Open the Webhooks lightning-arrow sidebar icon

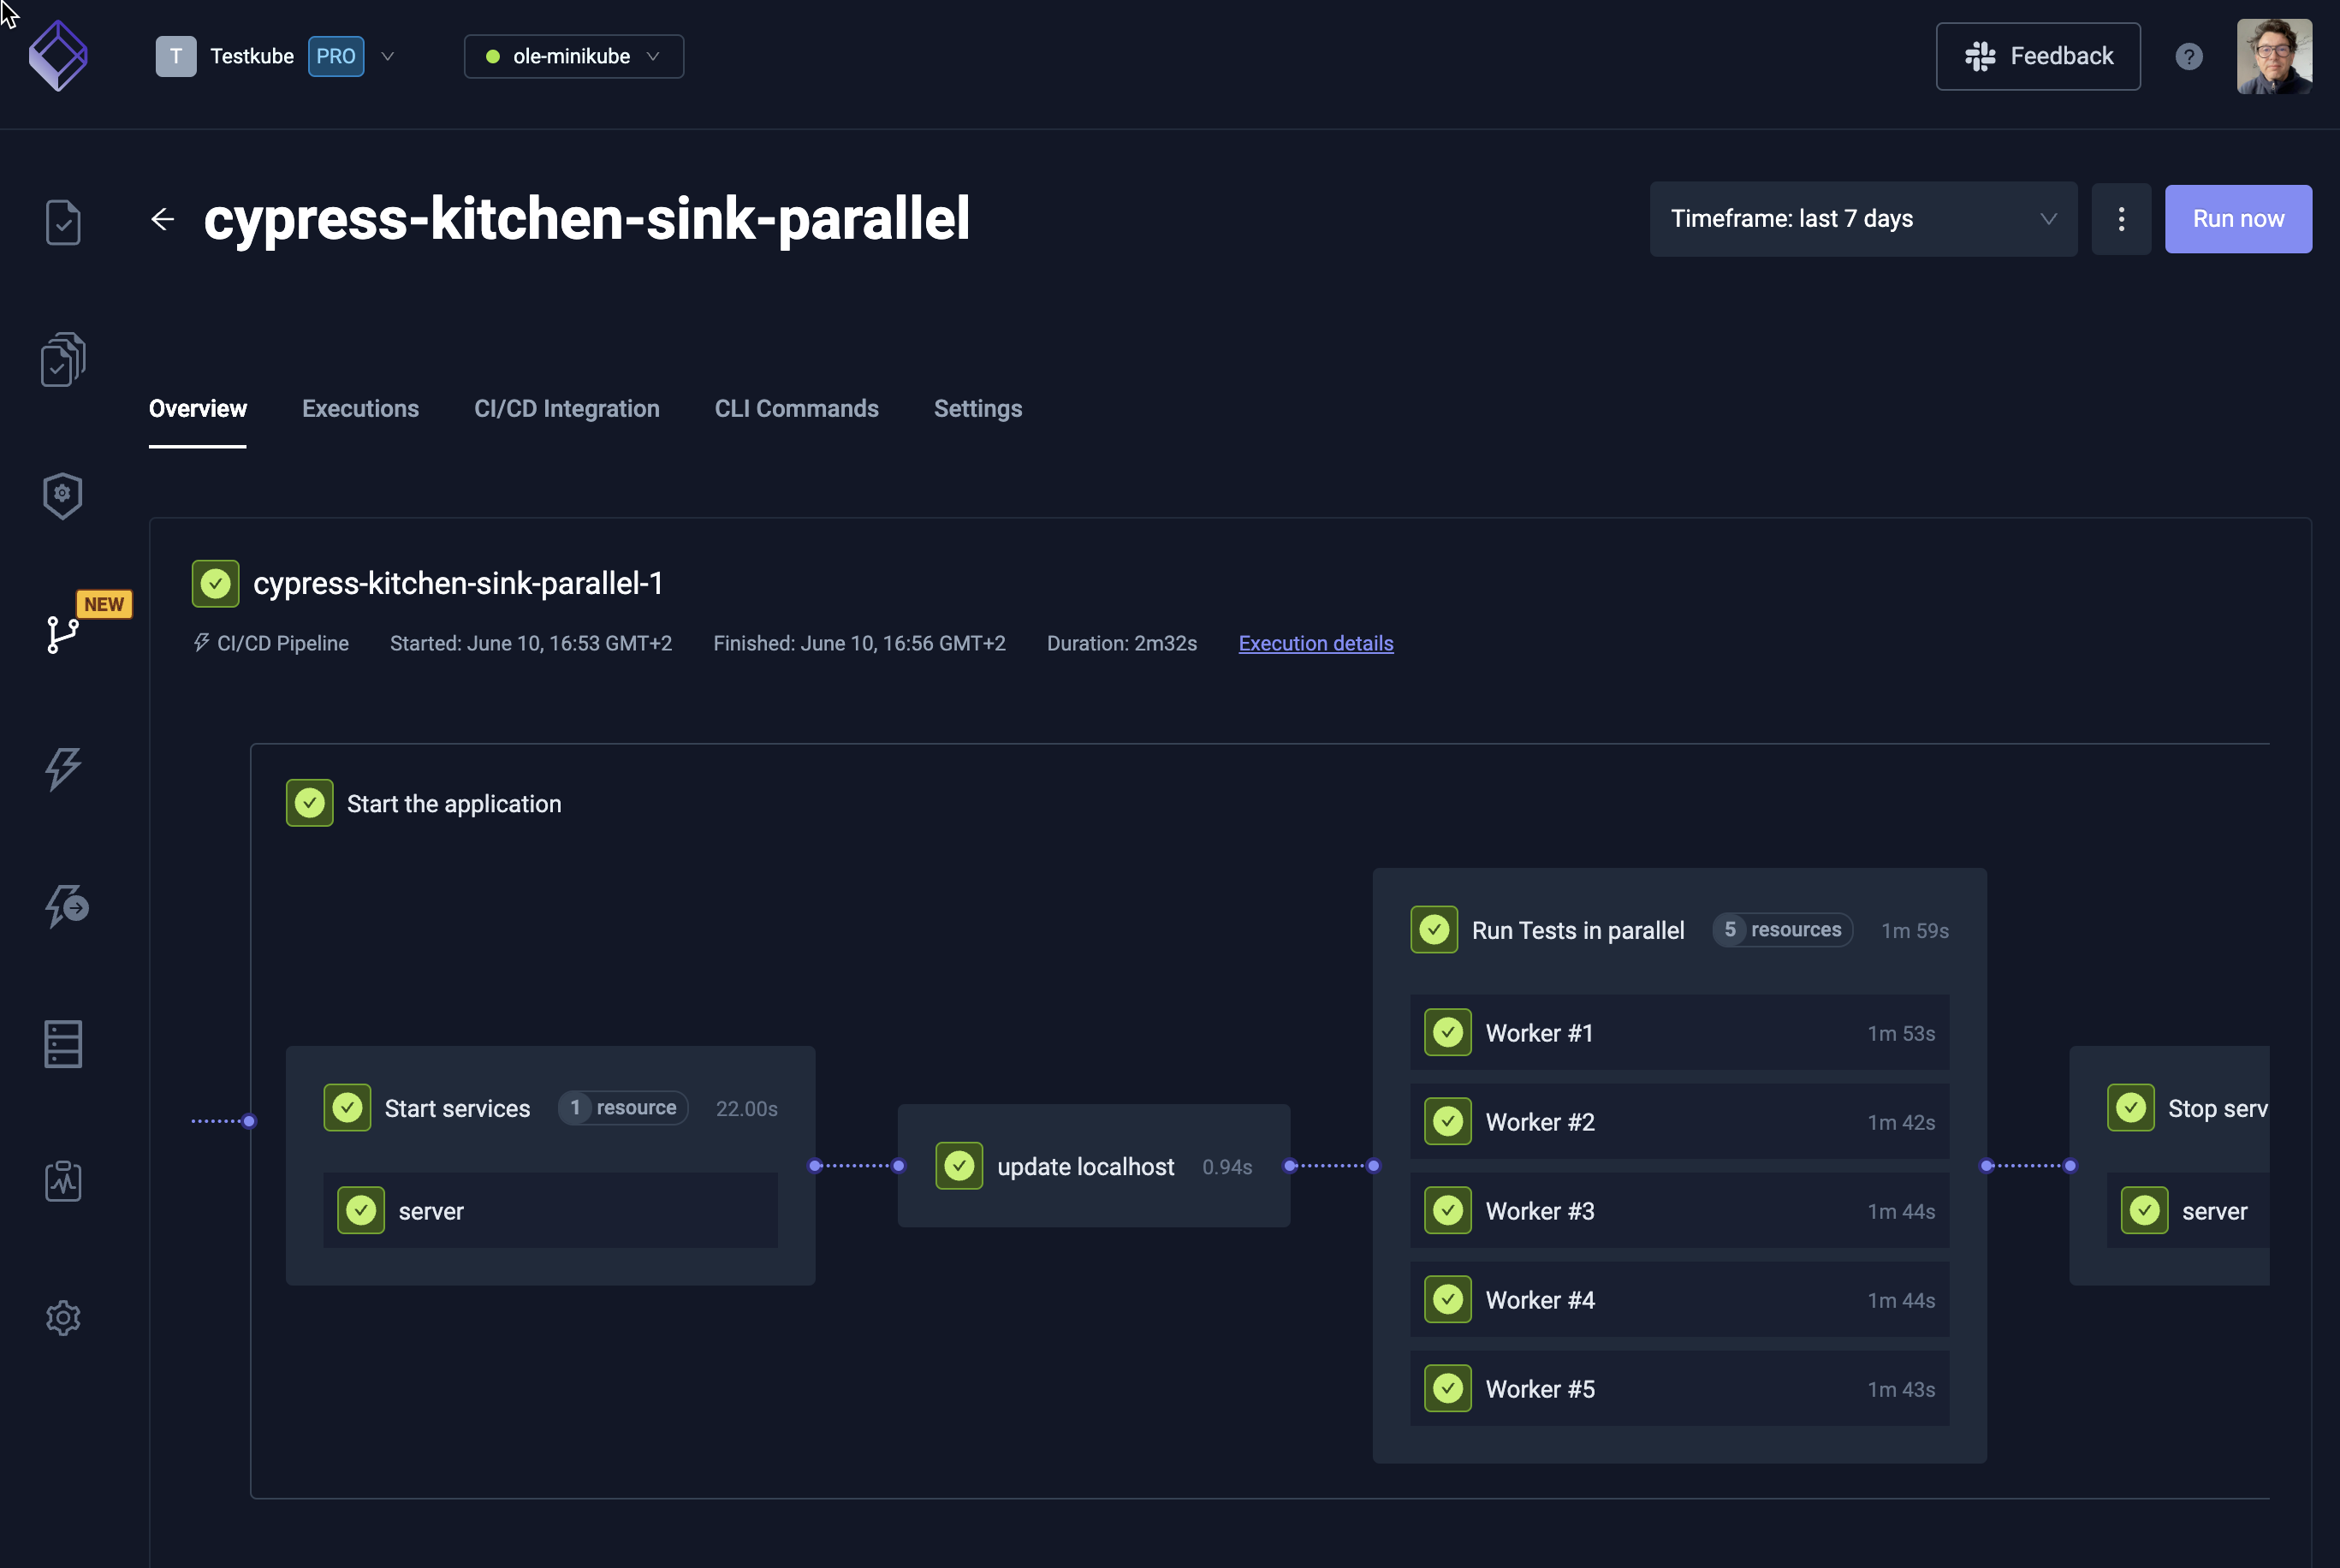(x=66, y=906)
